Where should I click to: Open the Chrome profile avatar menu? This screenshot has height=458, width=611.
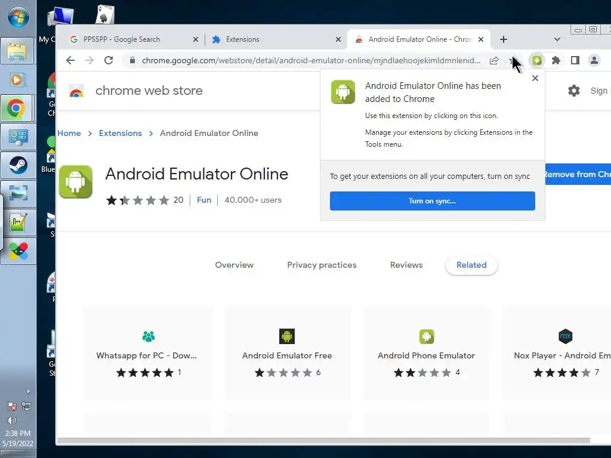coord(594,60)
